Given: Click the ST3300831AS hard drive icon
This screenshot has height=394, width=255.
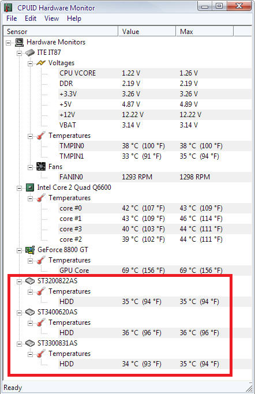Looking at the screenshot, I should pos(30,343).
